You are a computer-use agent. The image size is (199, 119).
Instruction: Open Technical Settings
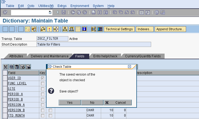[119, 29]
